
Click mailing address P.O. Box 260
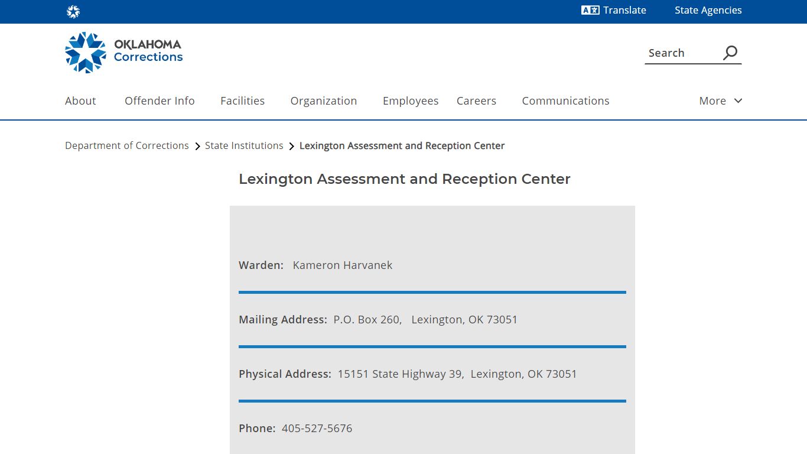(x=367, y=319)
